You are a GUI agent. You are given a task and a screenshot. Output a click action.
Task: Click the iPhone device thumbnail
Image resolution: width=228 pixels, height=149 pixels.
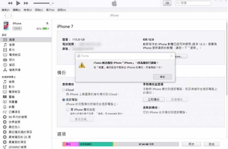pyautogui.click(x=6, y=26)
